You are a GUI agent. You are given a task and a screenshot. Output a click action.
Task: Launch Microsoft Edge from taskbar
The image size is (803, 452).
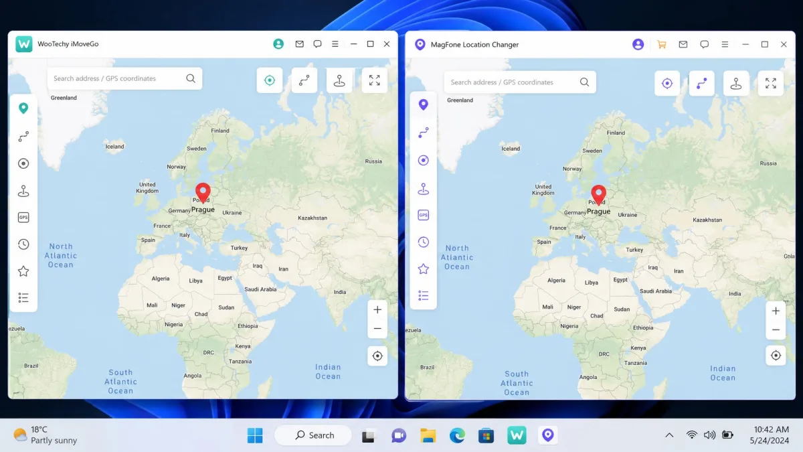457,436
